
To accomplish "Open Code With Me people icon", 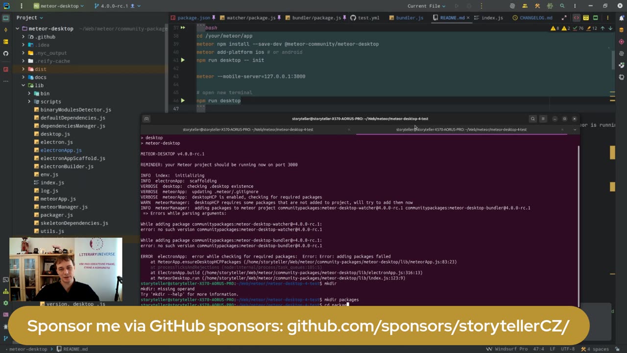I will click(x=525, y=6).
